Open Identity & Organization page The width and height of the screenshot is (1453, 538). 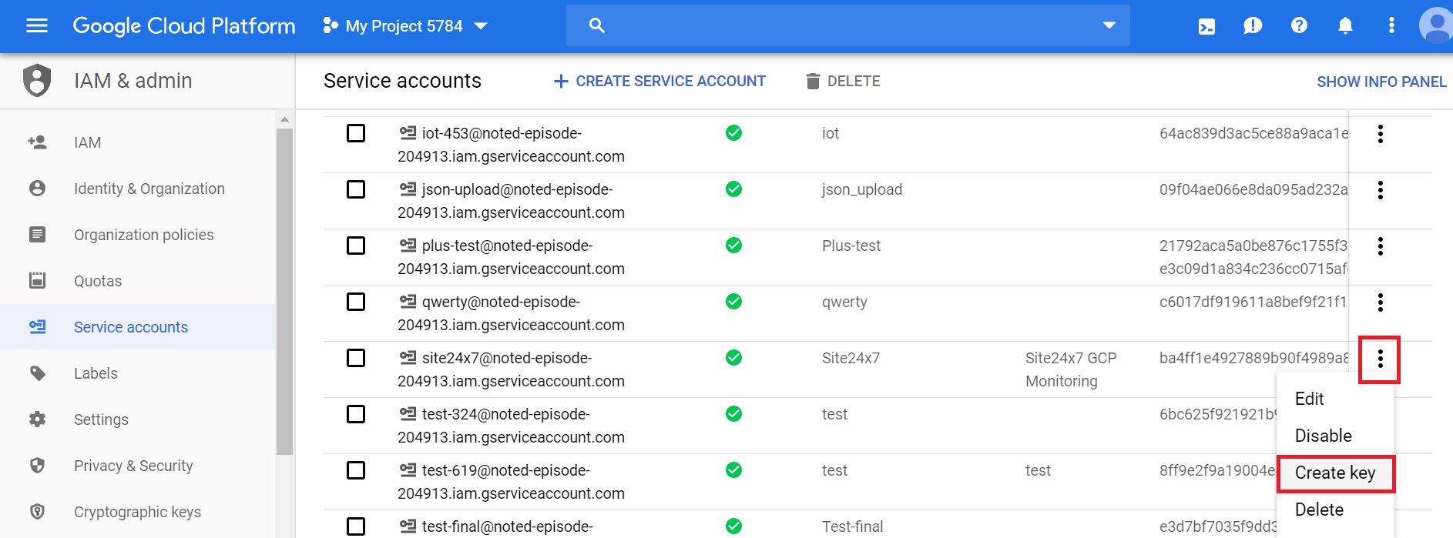click(149, 189)
